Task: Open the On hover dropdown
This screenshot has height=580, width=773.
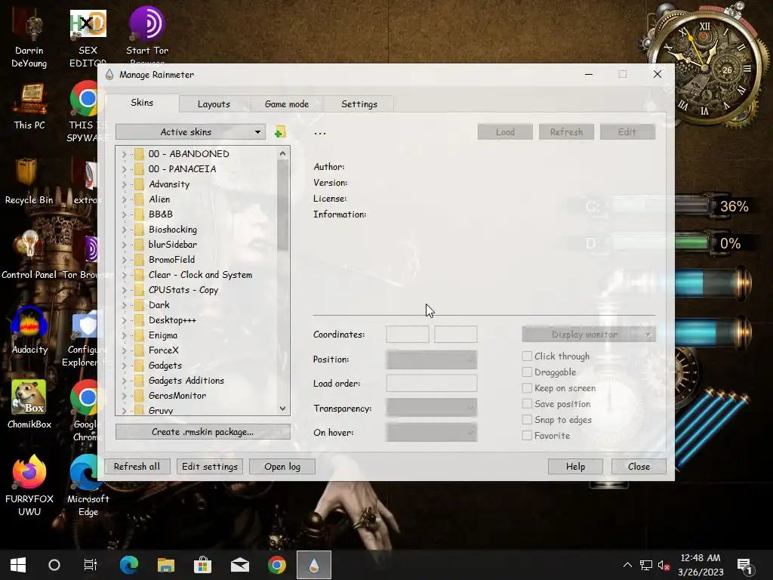Action: [431, 433]
